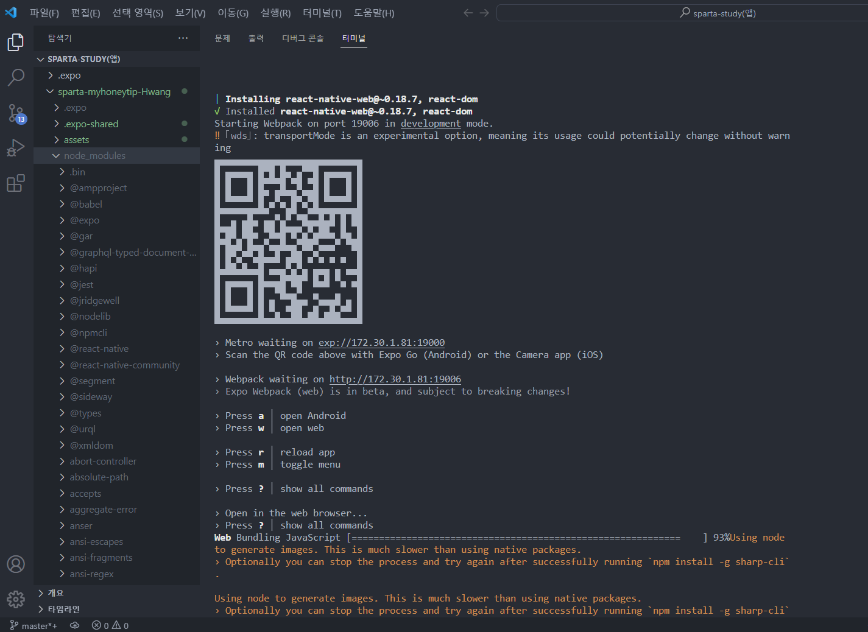Image resolution: width=868 pixels, height=632 pixels.
Task: Open the Explorer view in activity bar
Action: [x=16, y=43]
